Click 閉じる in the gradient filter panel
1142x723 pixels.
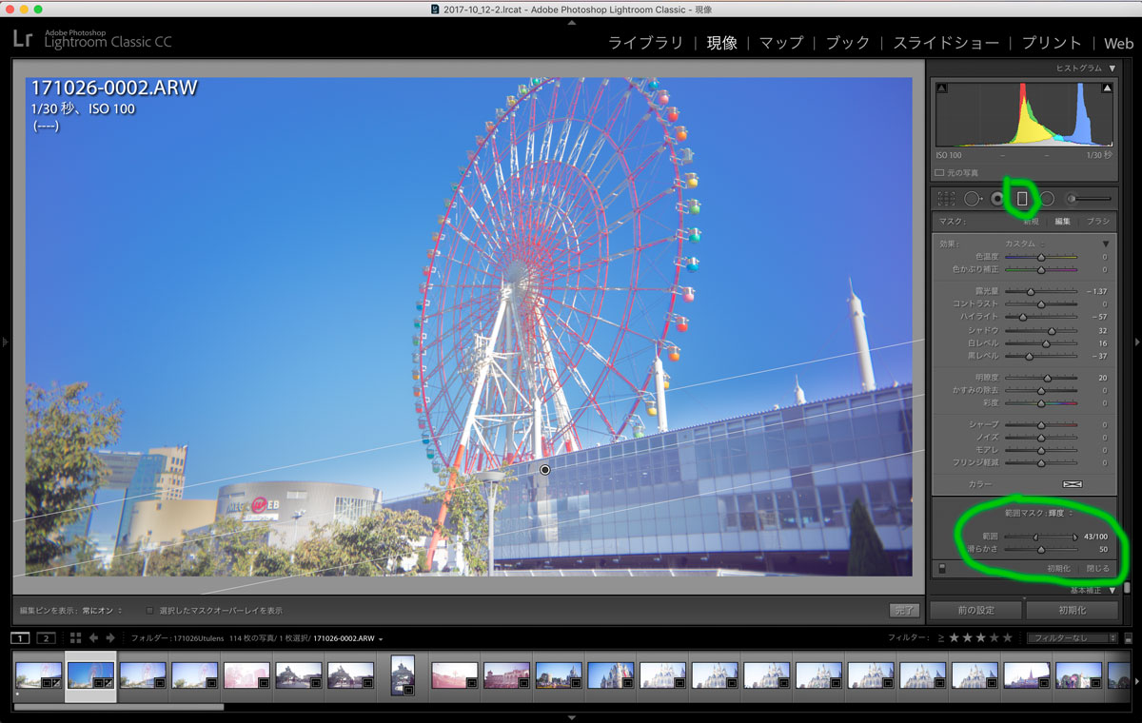click(x=1097, y=569)
